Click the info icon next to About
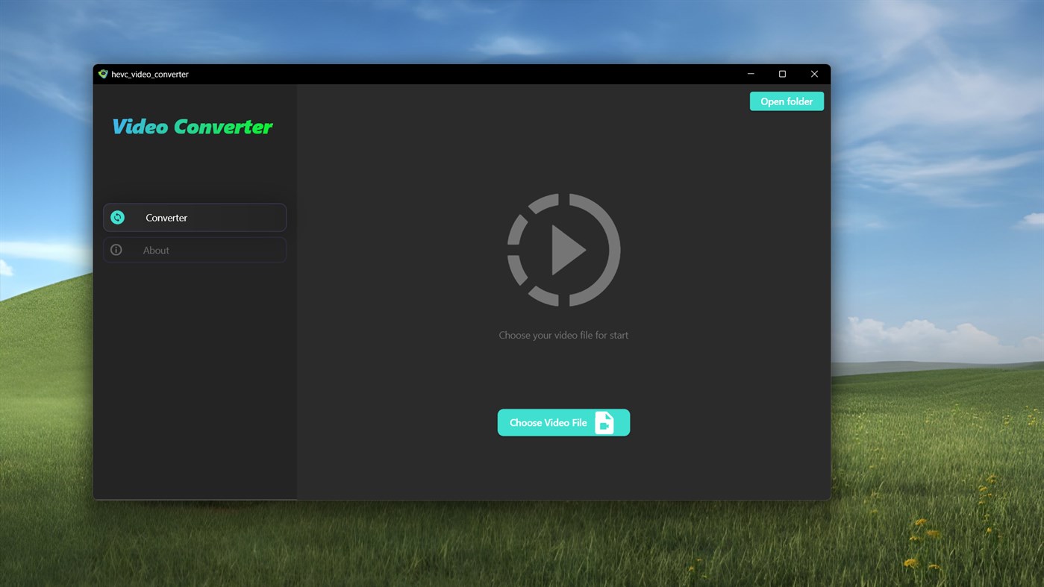This screenshot has width=1044, height=587. (116, 249)
